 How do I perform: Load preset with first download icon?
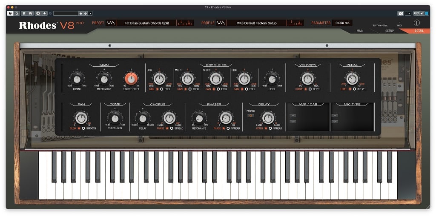coord(181,23)
